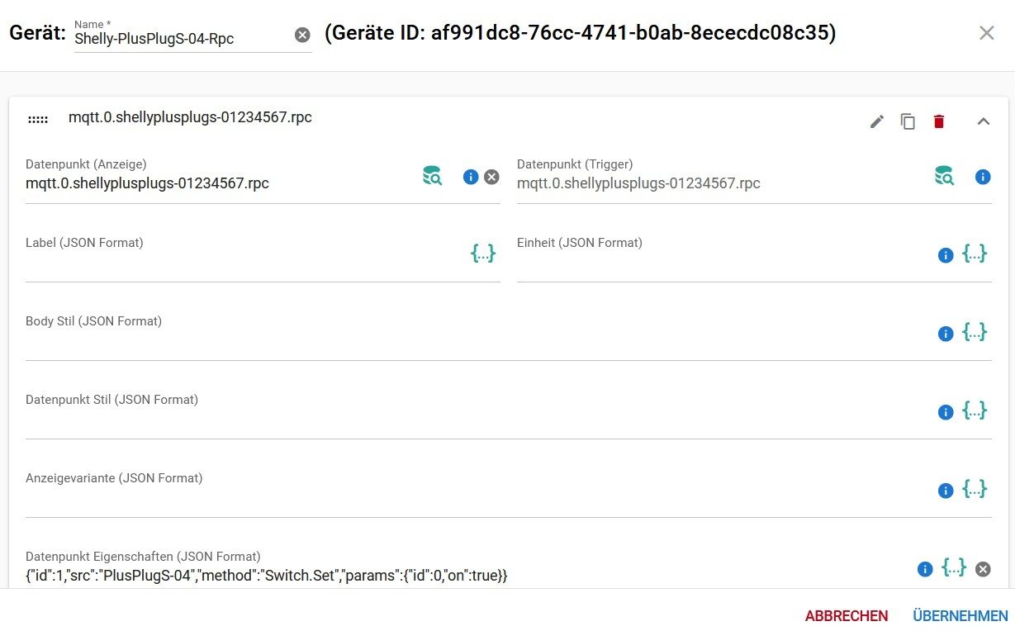Clear the Datenpunkt Eigenschaften JSON value
Image resolution: width=1015 pixels, height=631 pixels.
click(x=983, y=569)
